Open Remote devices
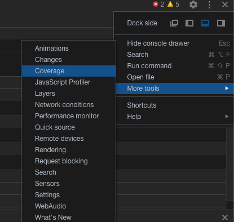The height and width of the screenshot is (222, 234). pos(69,139)
